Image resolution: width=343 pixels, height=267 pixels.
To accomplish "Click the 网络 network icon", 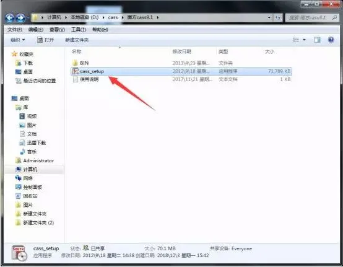I will pos(18,178).
